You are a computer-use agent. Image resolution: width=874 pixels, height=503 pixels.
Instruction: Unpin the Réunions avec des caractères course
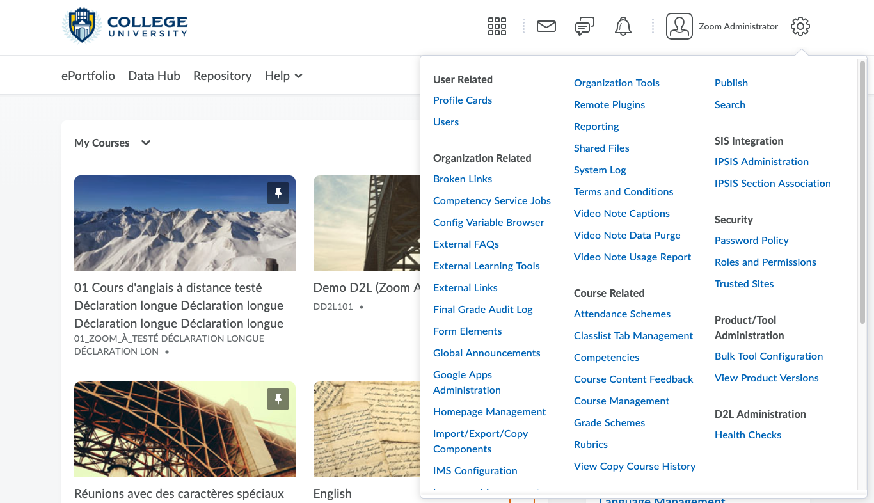point(278,399)
